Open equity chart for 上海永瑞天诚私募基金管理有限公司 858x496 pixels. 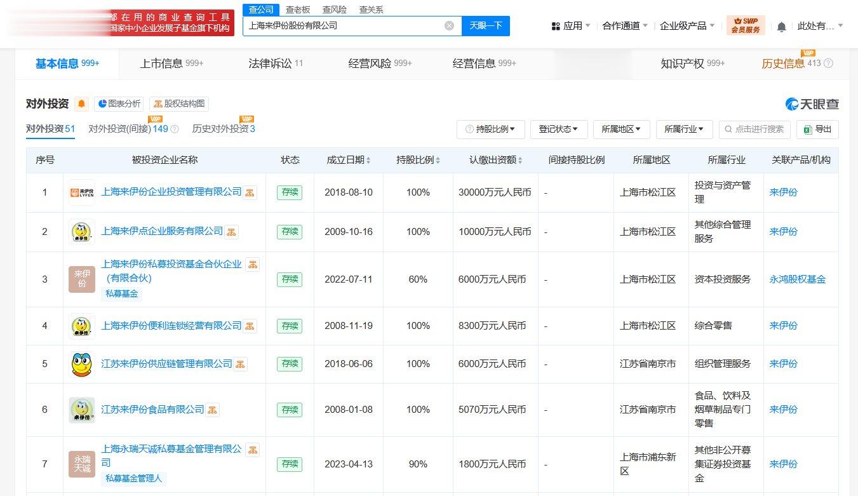coord(253,450)
